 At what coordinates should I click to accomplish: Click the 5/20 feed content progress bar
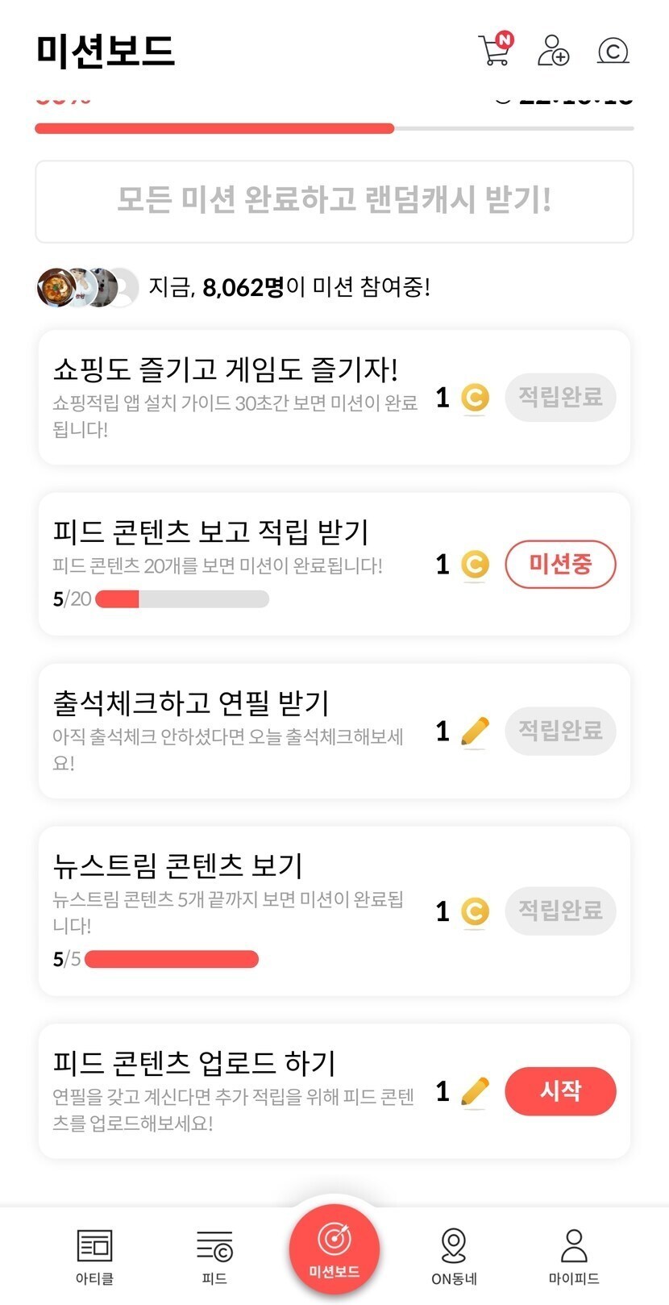tap(182, 599)
